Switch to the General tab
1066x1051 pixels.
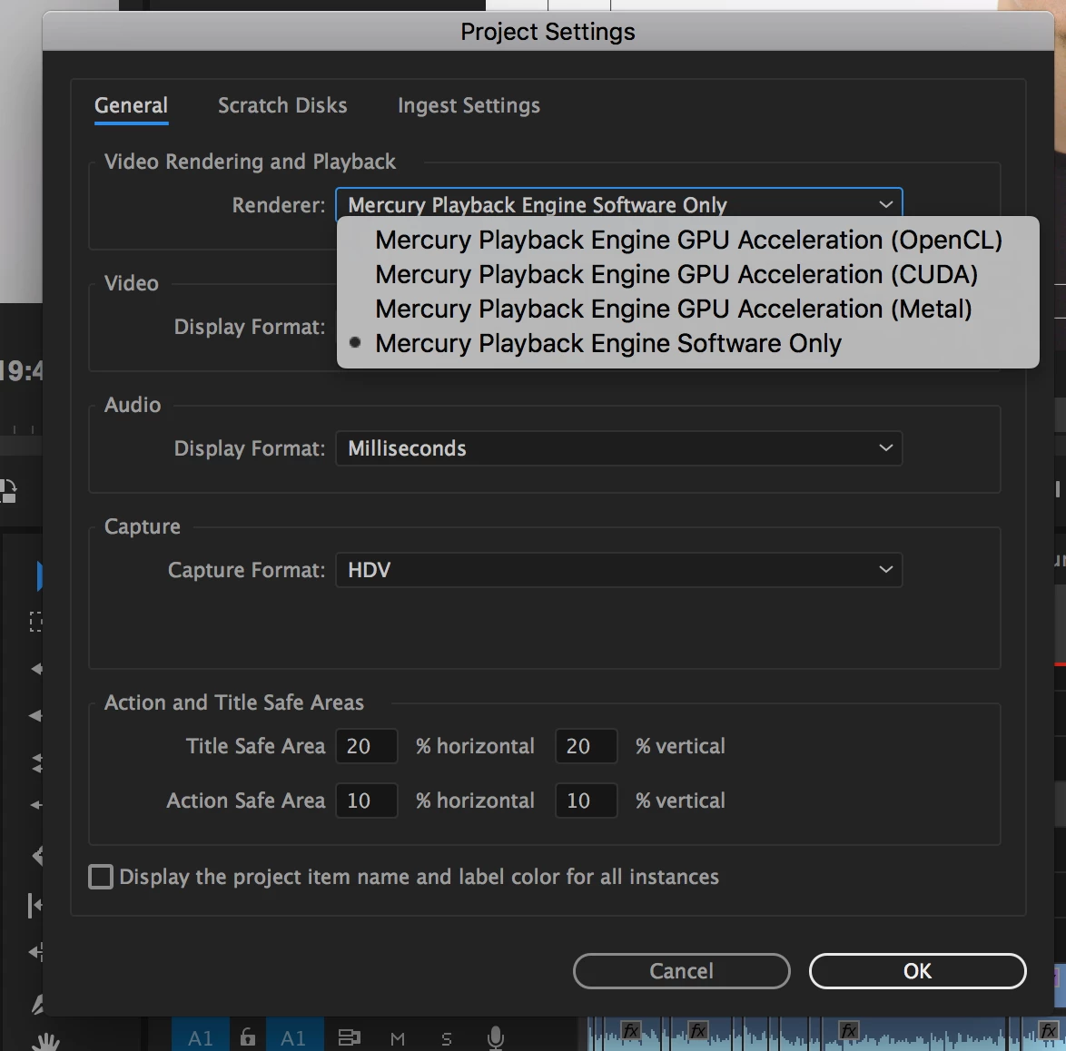click(132, 105)
